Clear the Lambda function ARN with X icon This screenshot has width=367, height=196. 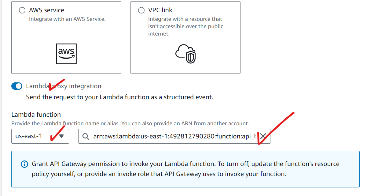[263, 136]
